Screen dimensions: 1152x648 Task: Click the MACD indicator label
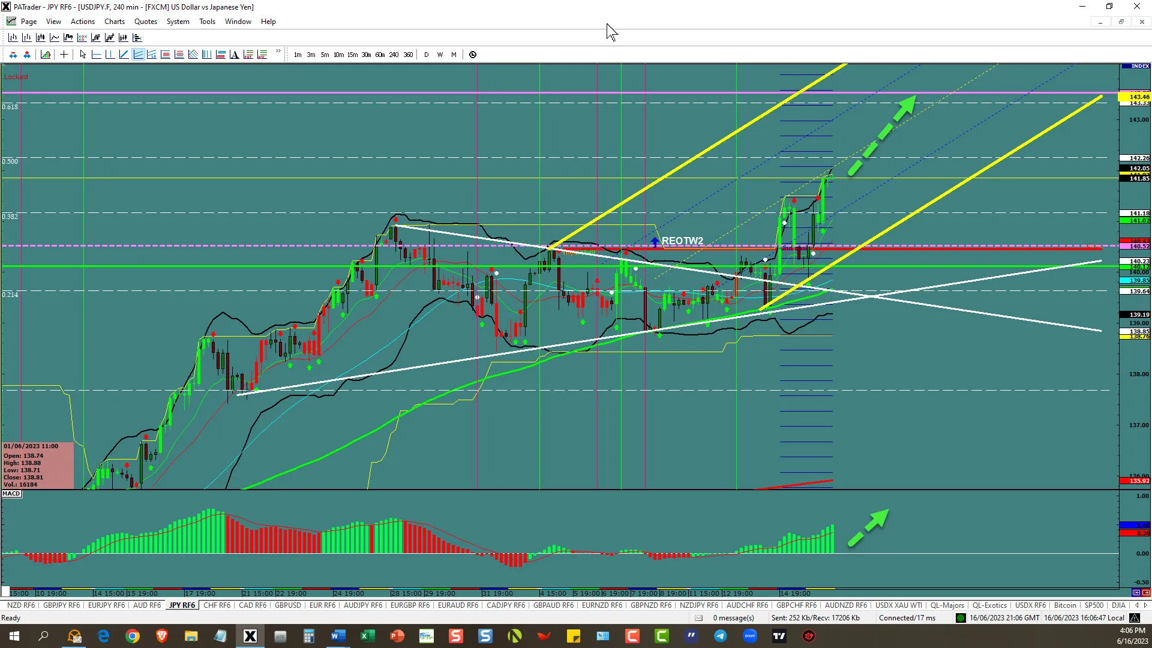[11, 494]
